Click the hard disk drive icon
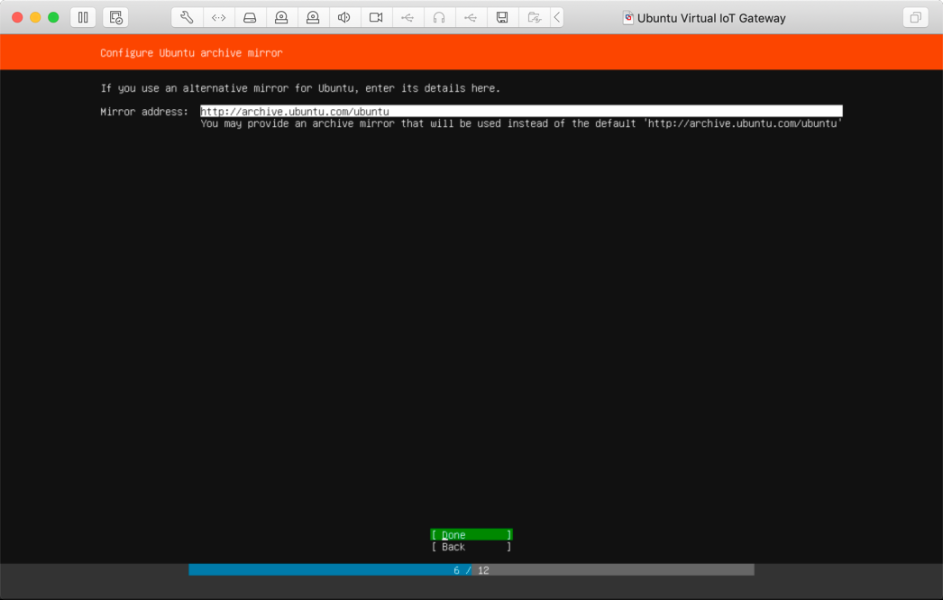The image size is (943, 600). [250, 17]
